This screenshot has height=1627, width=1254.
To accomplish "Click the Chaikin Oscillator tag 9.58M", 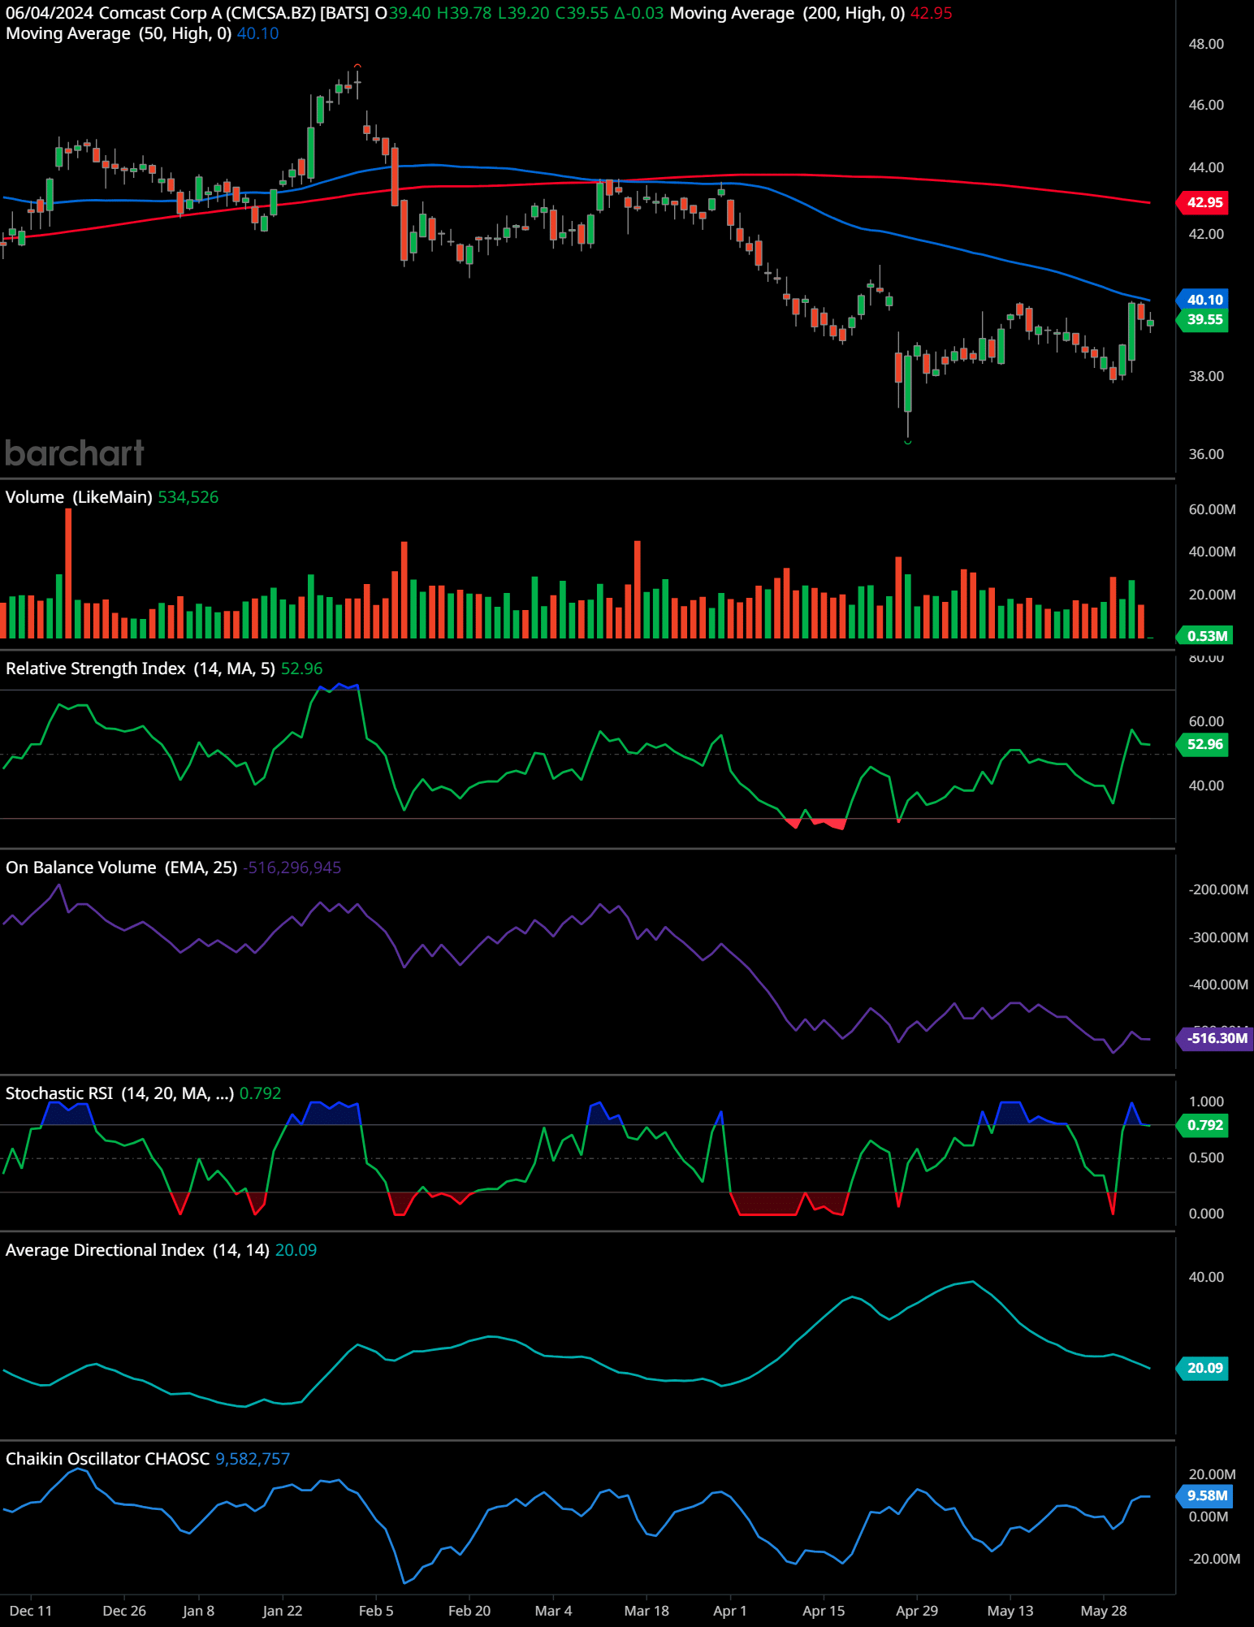I will pyautogui.click(x=1205, y=1495).
